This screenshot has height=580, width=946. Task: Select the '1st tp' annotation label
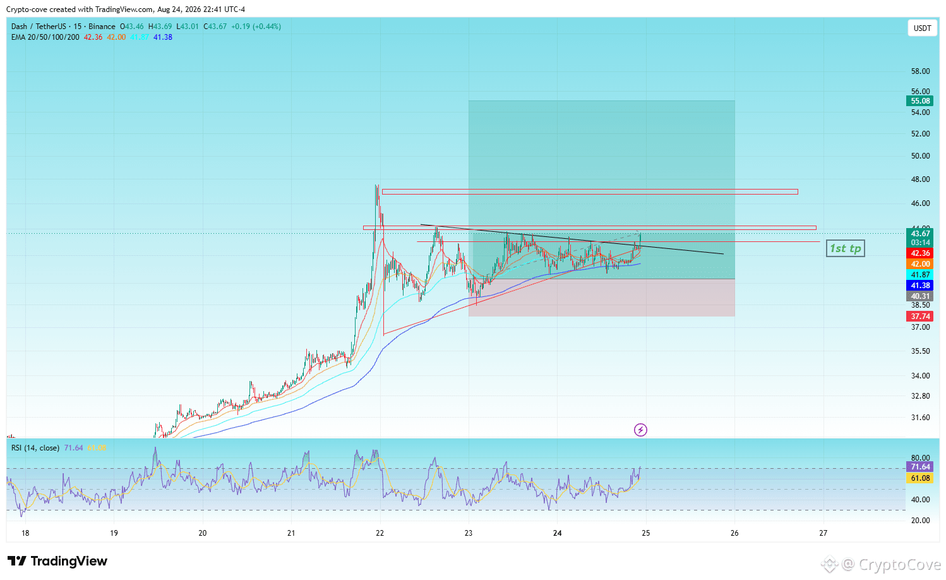[846, 249]
